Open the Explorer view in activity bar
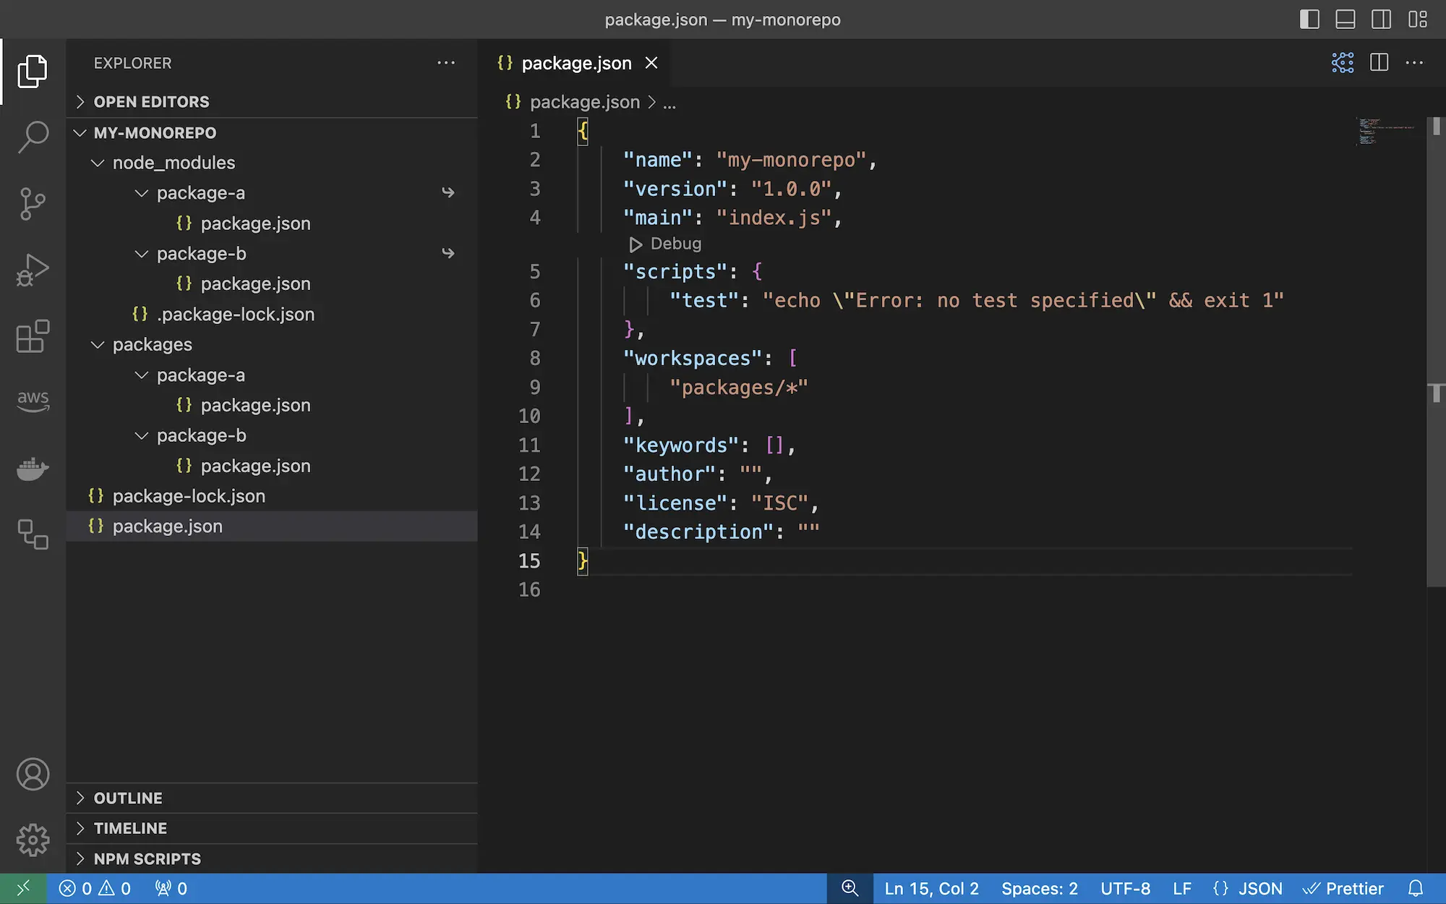This screenshot has width=1446, height=904. 33,71
